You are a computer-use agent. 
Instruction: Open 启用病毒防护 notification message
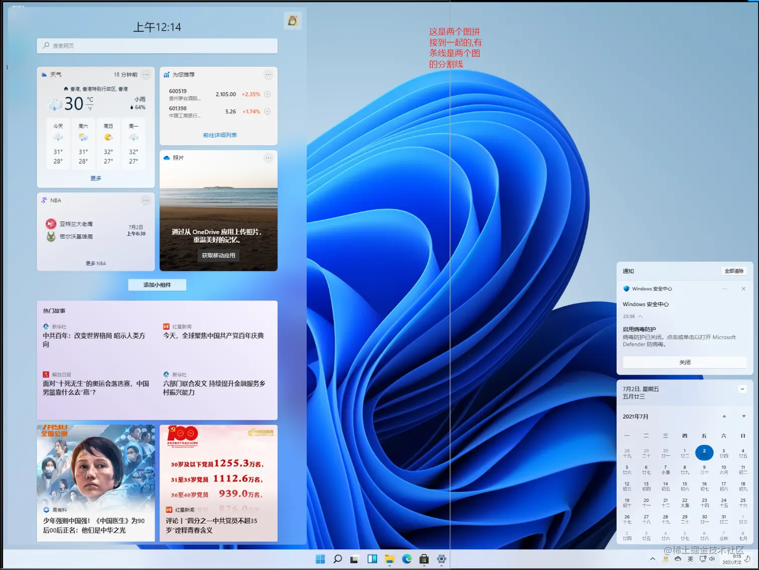click(680, 337)
